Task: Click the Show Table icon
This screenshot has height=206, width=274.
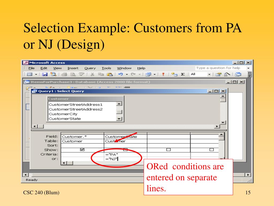Action: point(174,75)
